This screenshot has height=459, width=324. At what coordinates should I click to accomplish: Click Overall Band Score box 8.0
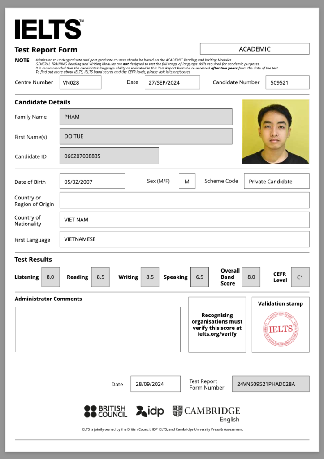[251, 277]
